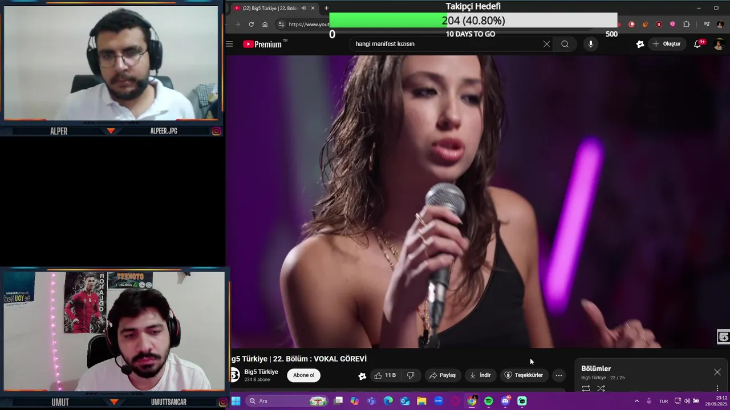Open the browser profile avatar
730x410 pixels.
pos(720,24)
